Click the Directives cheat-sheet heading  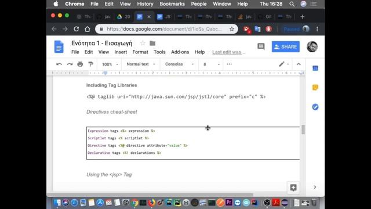pyautogui.click(x=112, y=112)
